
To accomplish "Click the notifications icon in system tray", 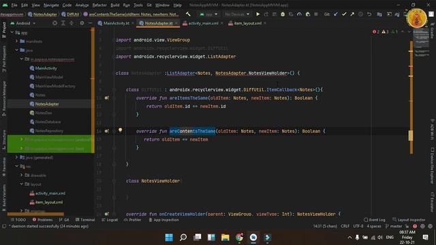I will 425,238.
